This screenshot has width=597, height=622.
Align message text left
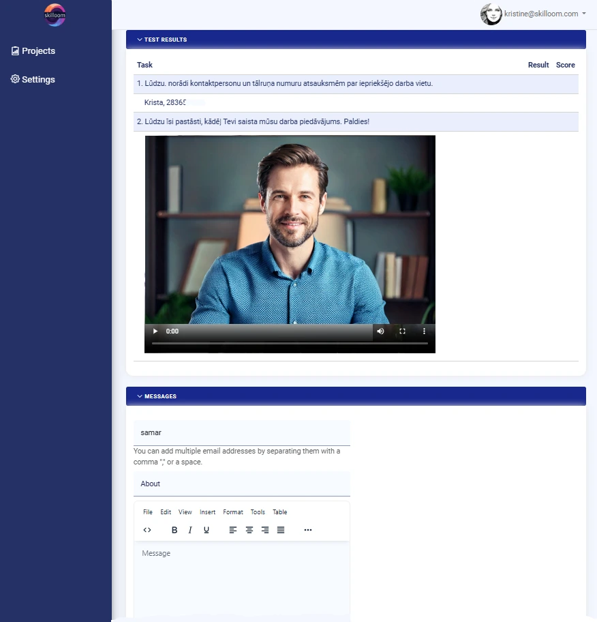click(x=233, y=530)
